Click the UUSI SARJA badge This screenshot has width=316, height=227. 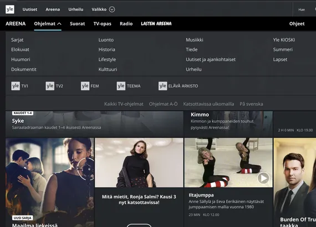23,218
